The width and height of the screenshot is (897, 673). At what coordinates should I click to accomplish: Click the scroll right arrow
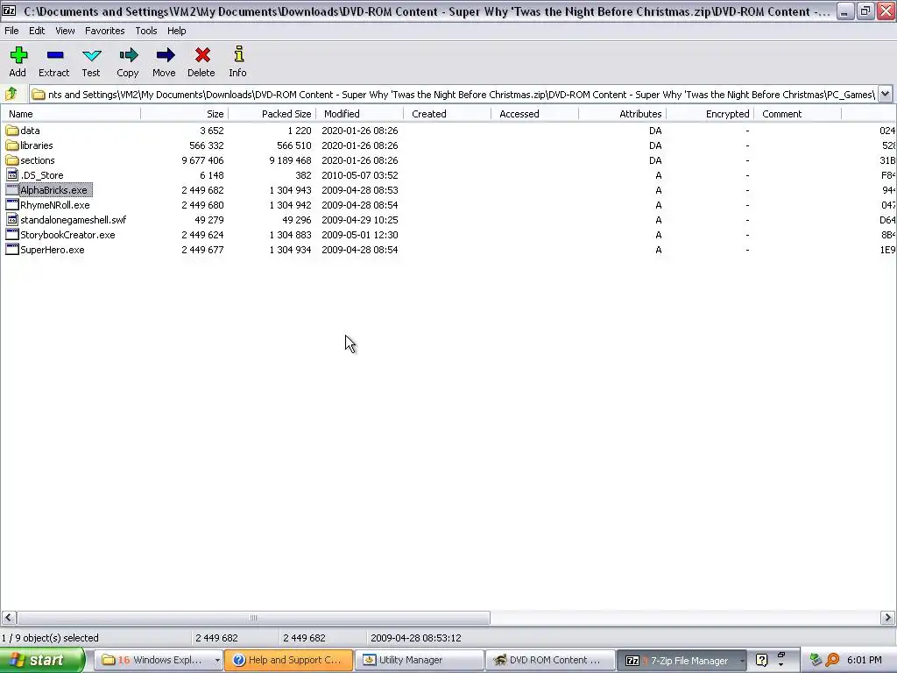[x=887, y=618]
